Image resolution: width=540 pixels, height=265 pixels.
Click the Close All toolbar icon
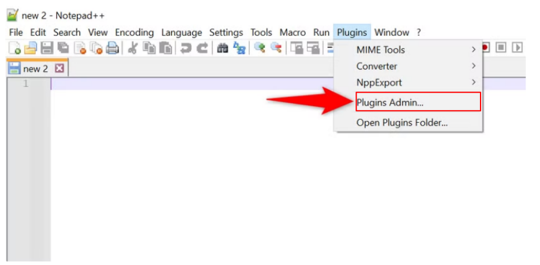pos(96,48)
